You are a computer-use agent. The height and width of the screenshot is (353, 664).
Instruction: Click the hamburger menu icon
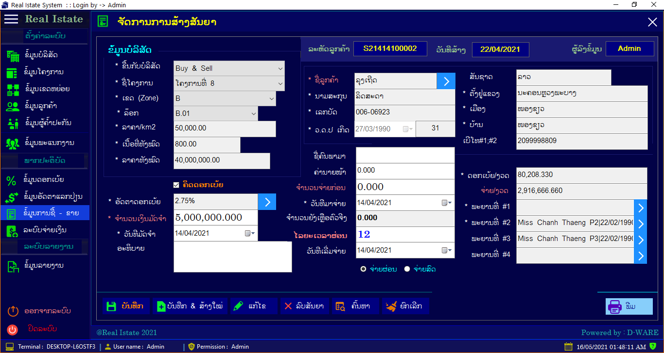pos(11,19)
